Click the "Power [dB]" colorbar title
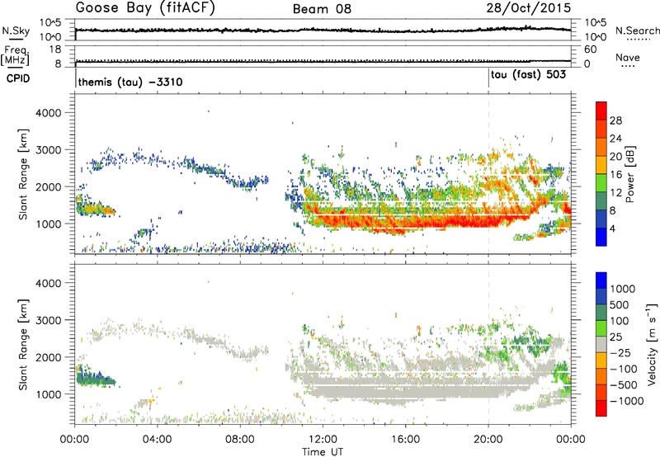This screenshot has height=457, width=660. click(x=629, y=174)
